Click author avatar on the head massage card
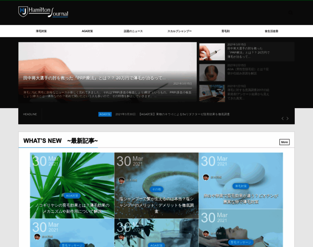 click(x=206, y=233)
